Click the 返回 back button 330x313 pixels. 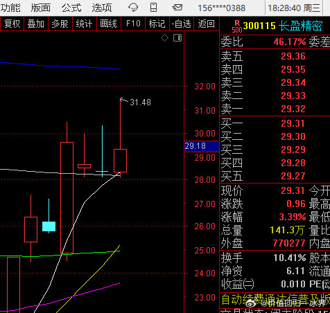coord(206,24)
